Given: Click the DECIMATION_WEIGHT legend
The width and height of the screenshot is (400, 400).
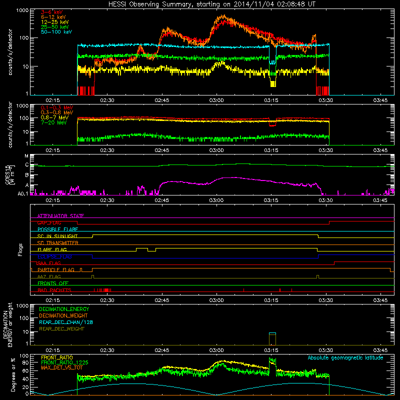Looking at the screenshot, I should 63,315.
